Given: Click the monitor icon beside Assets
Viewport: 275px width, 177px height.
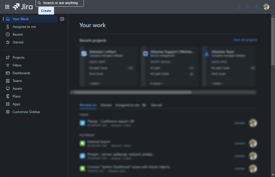Looking at the screenshot, I should (x=8, y=88).
